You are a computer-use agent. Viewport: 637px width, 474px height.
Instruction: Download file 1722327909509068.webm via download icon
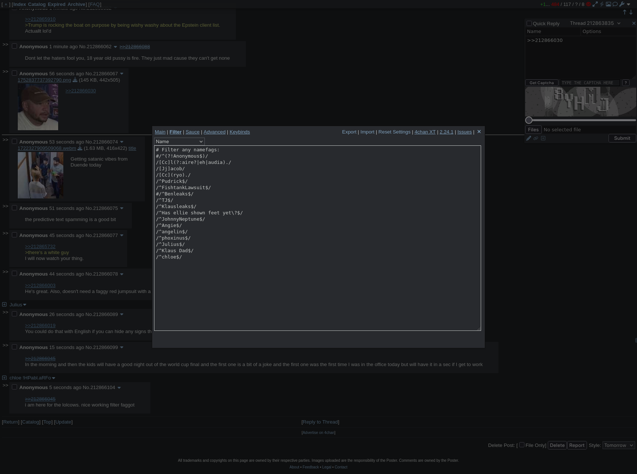pyautogui.click(x=80, y=148)
